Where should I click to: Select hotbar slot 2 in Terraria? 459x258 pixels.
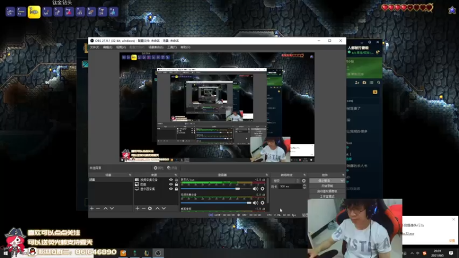point(21,12)
